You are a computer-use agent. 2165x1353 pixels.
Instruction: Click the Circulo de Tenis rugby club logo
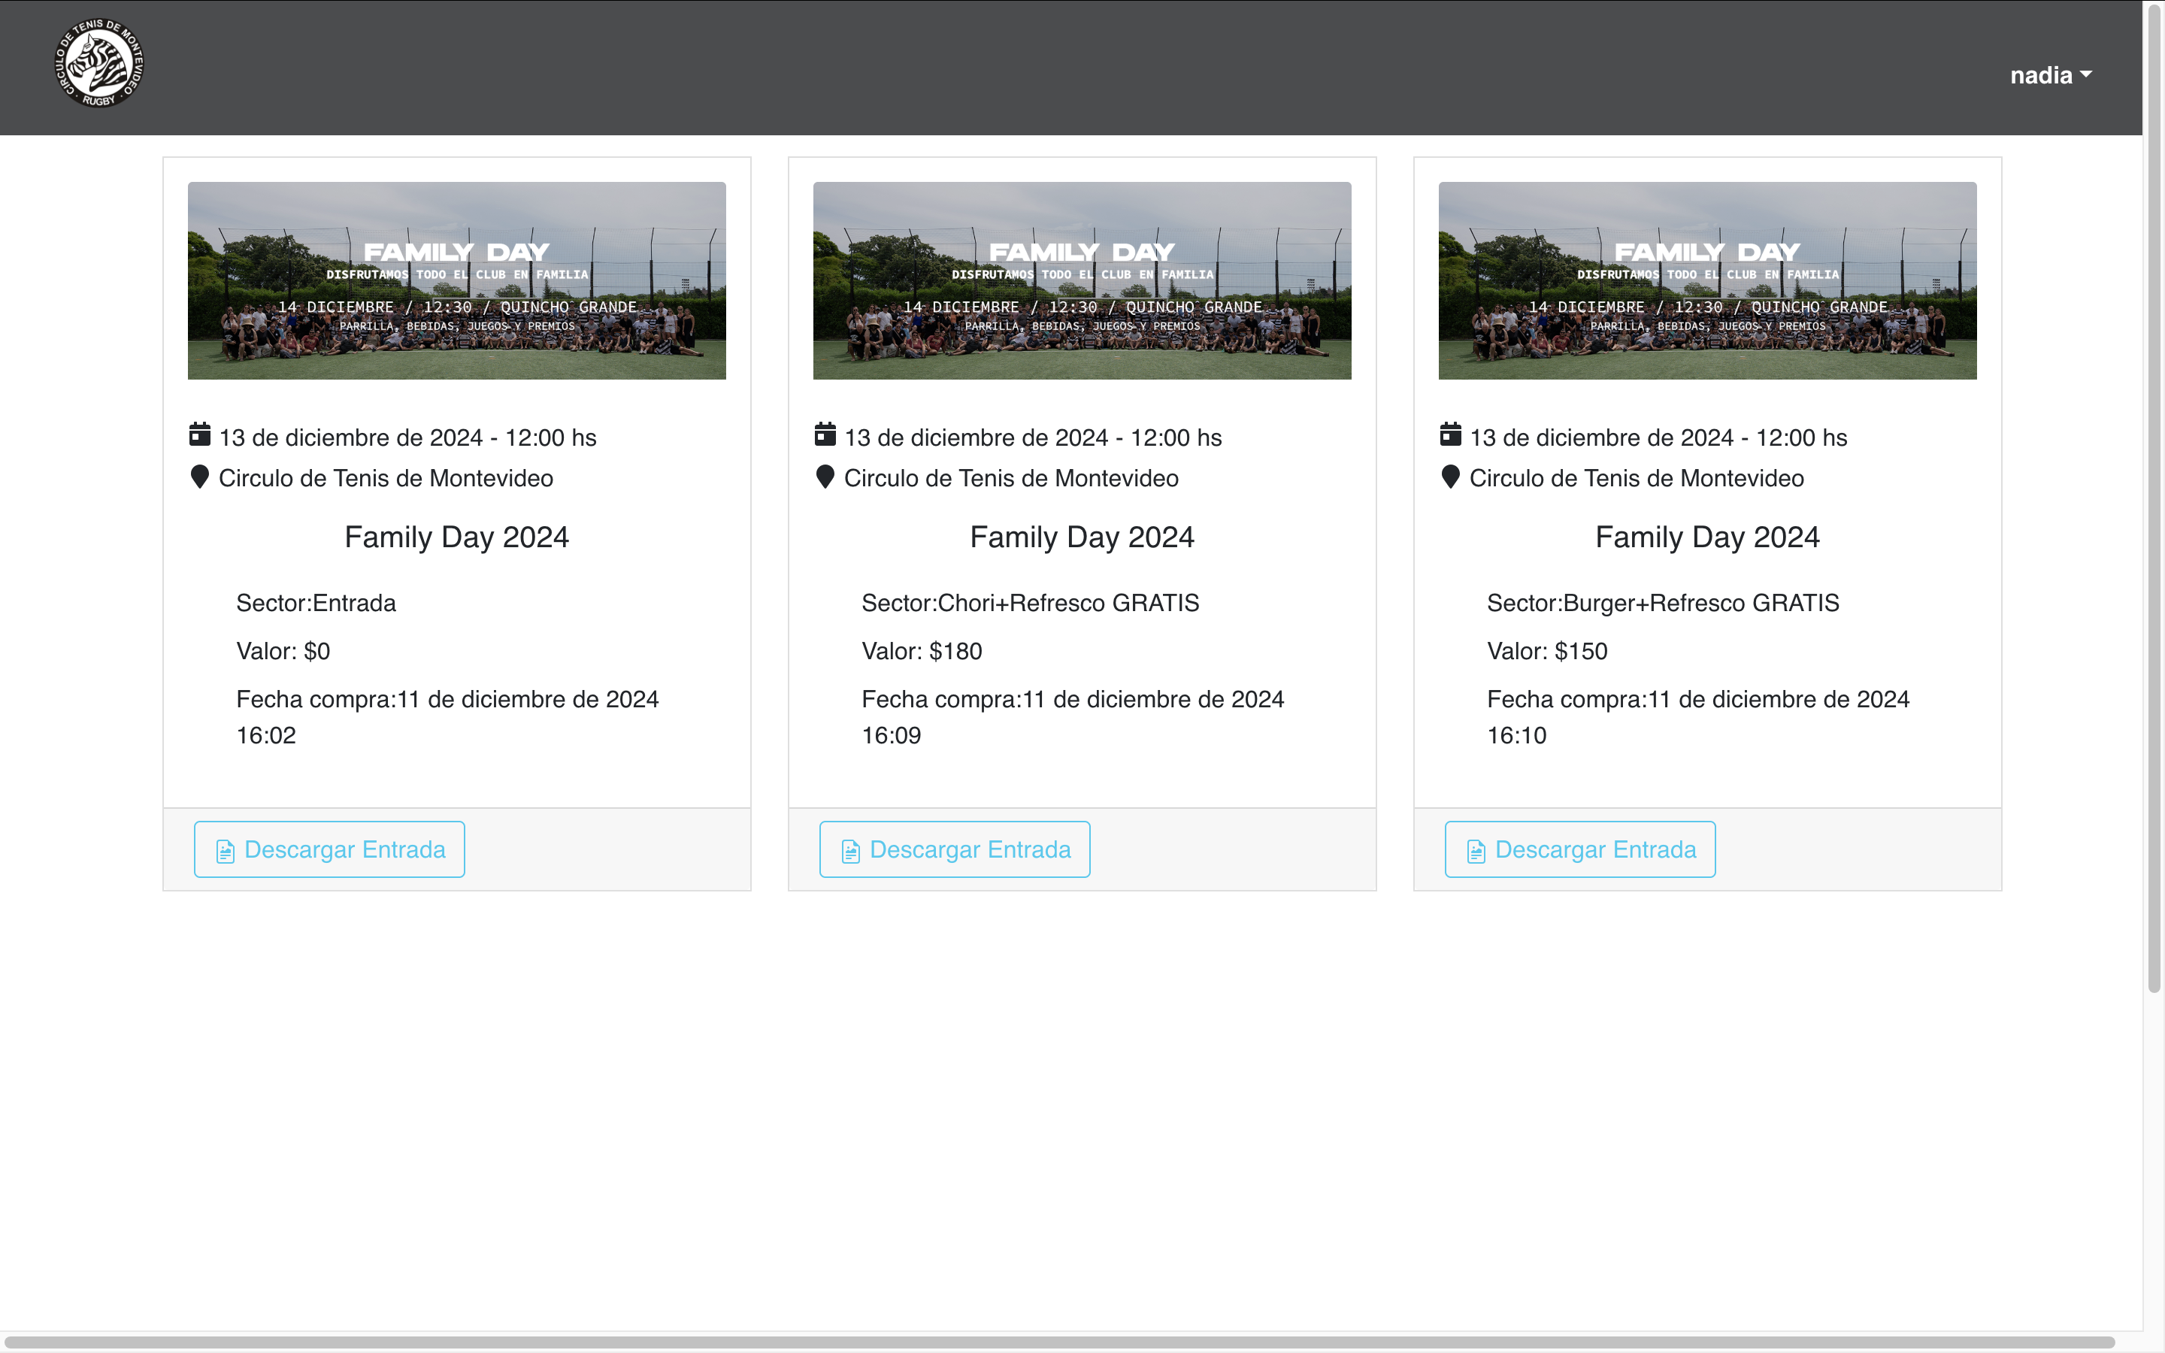[x=98, y=64]
